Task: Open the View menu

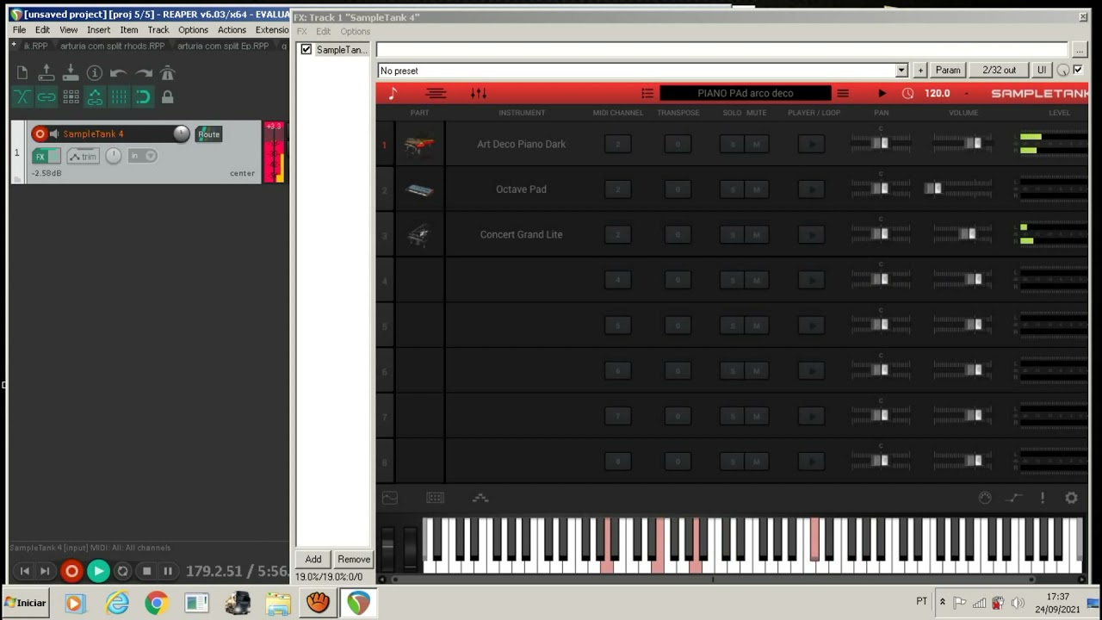Action: click(69, 29)
